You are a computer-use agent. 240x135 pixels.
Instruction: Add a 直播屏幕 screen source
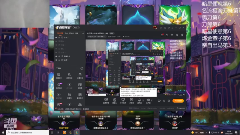coord(106,101)
